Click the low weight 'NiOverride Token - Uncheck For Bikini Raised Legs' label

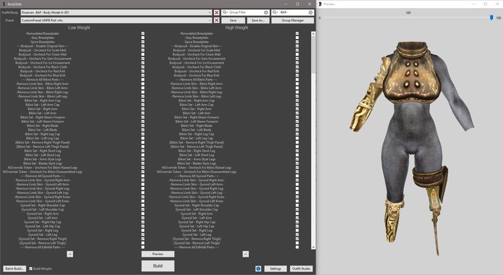(x=43, y=168)
